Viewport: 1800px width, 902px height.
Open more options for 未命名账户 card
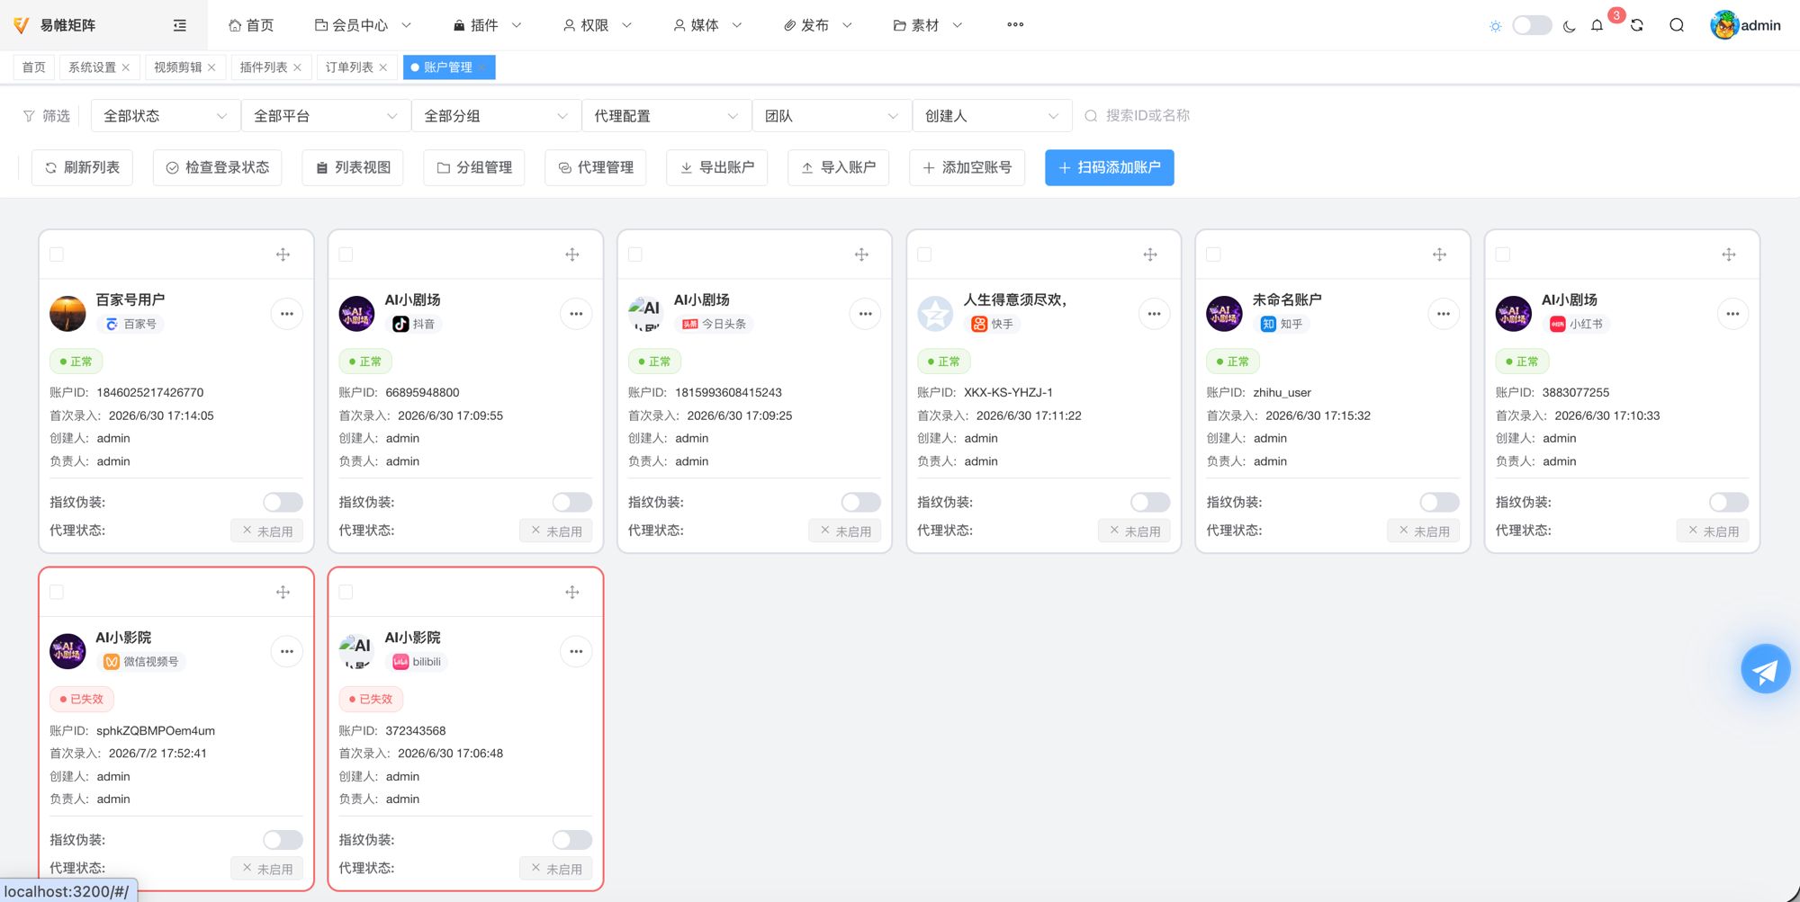tap(1444, 314)
